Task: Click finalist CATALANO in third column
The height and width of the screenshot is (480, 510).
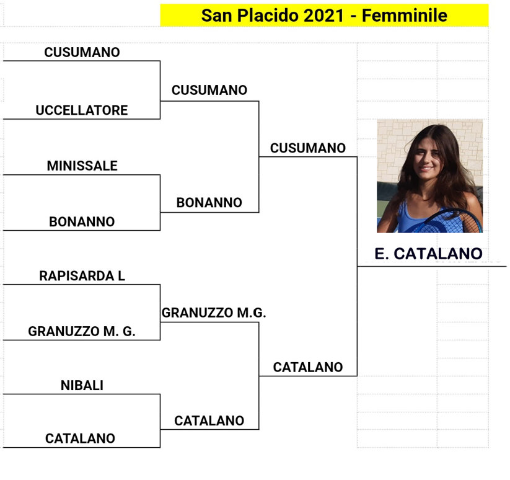Action: (x=308, y=367)
